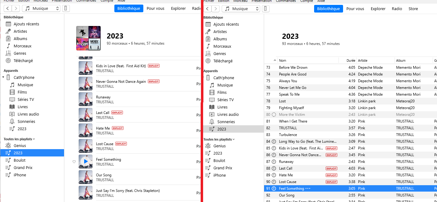
Task: Collapse Toutes les playlists in right window
Action: (234, 139)
